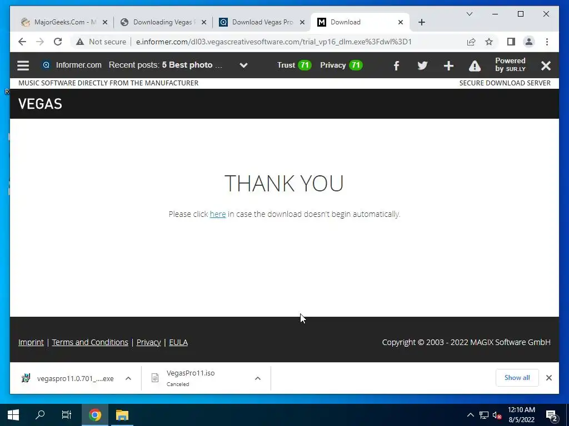
Task: Share this page via share icon
Action: pos(471,42)
